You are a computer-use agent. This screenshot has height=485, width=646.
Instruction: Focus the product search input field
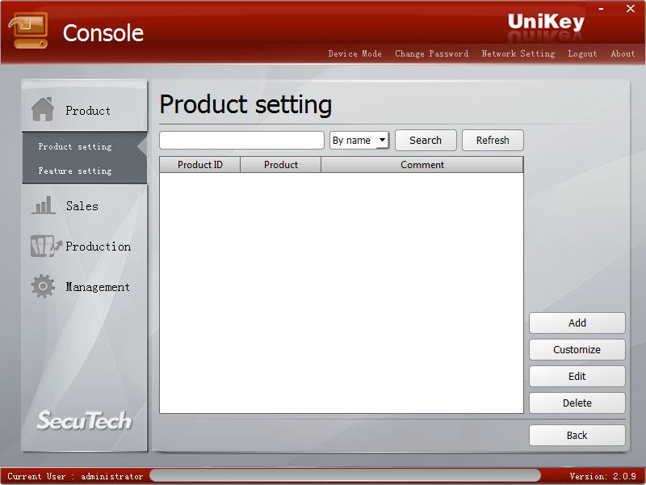tap(241, 140)
